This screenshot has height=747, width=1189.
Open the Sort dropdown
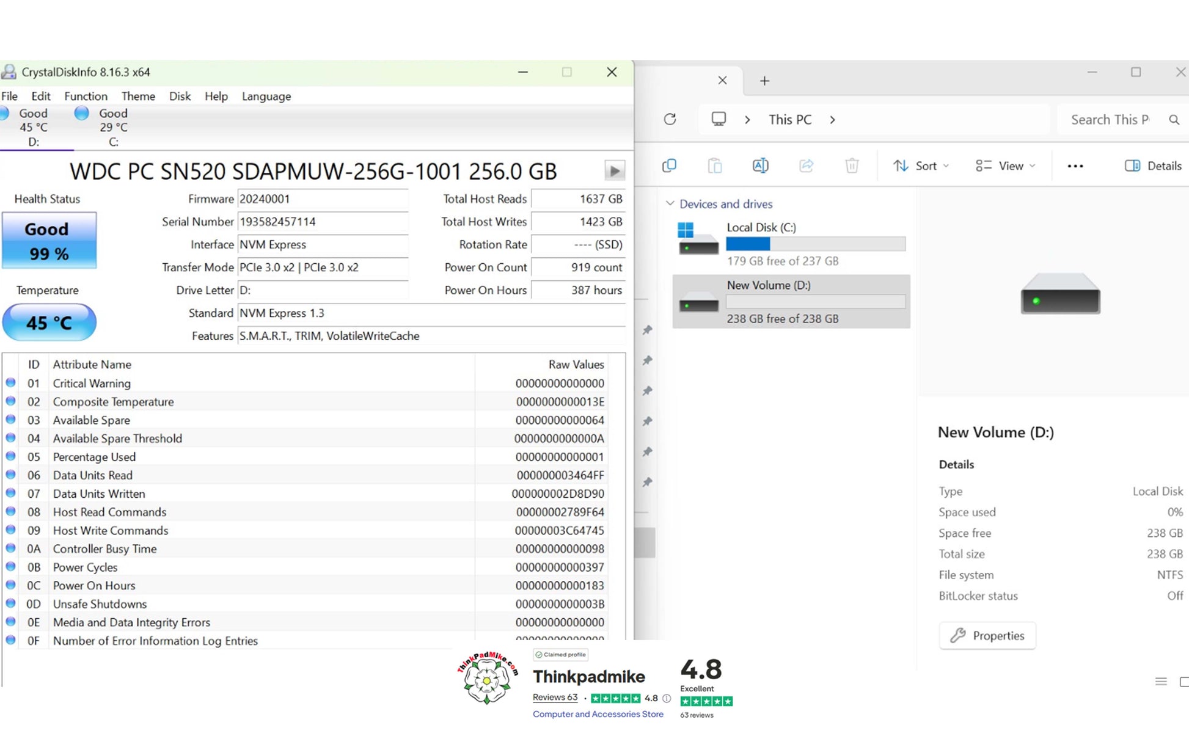(921, 166)
